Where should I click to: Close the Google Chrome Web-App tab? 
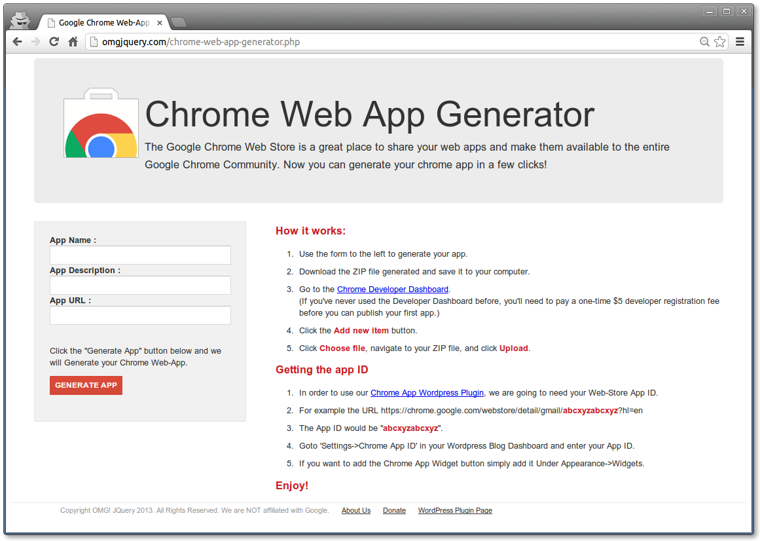pyautogui.click(x=160, y=23)
